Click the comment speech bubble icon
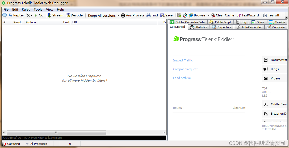Viewport: 289px width, 148px height. (x=5, y=15)
